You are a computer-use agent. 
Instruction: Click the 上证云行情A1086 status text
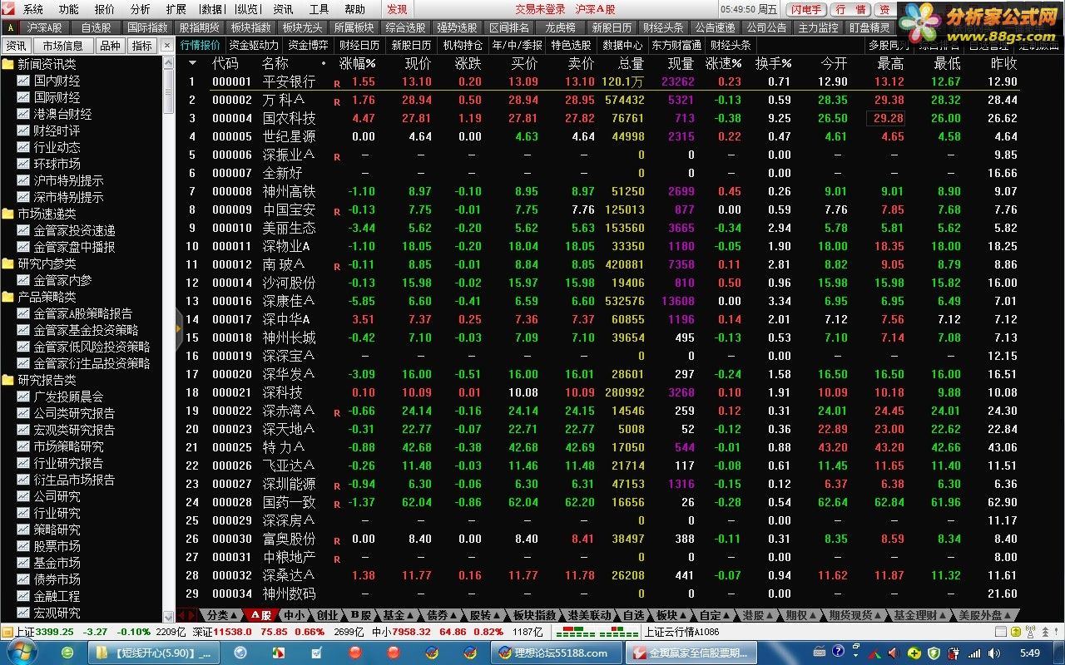pyautogui.click(x=682, y=631)
